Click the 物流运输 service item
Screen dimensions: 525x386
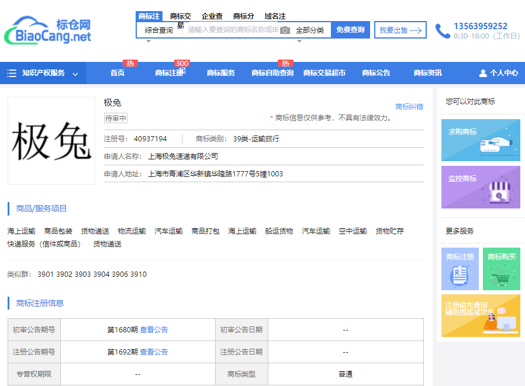132,231
